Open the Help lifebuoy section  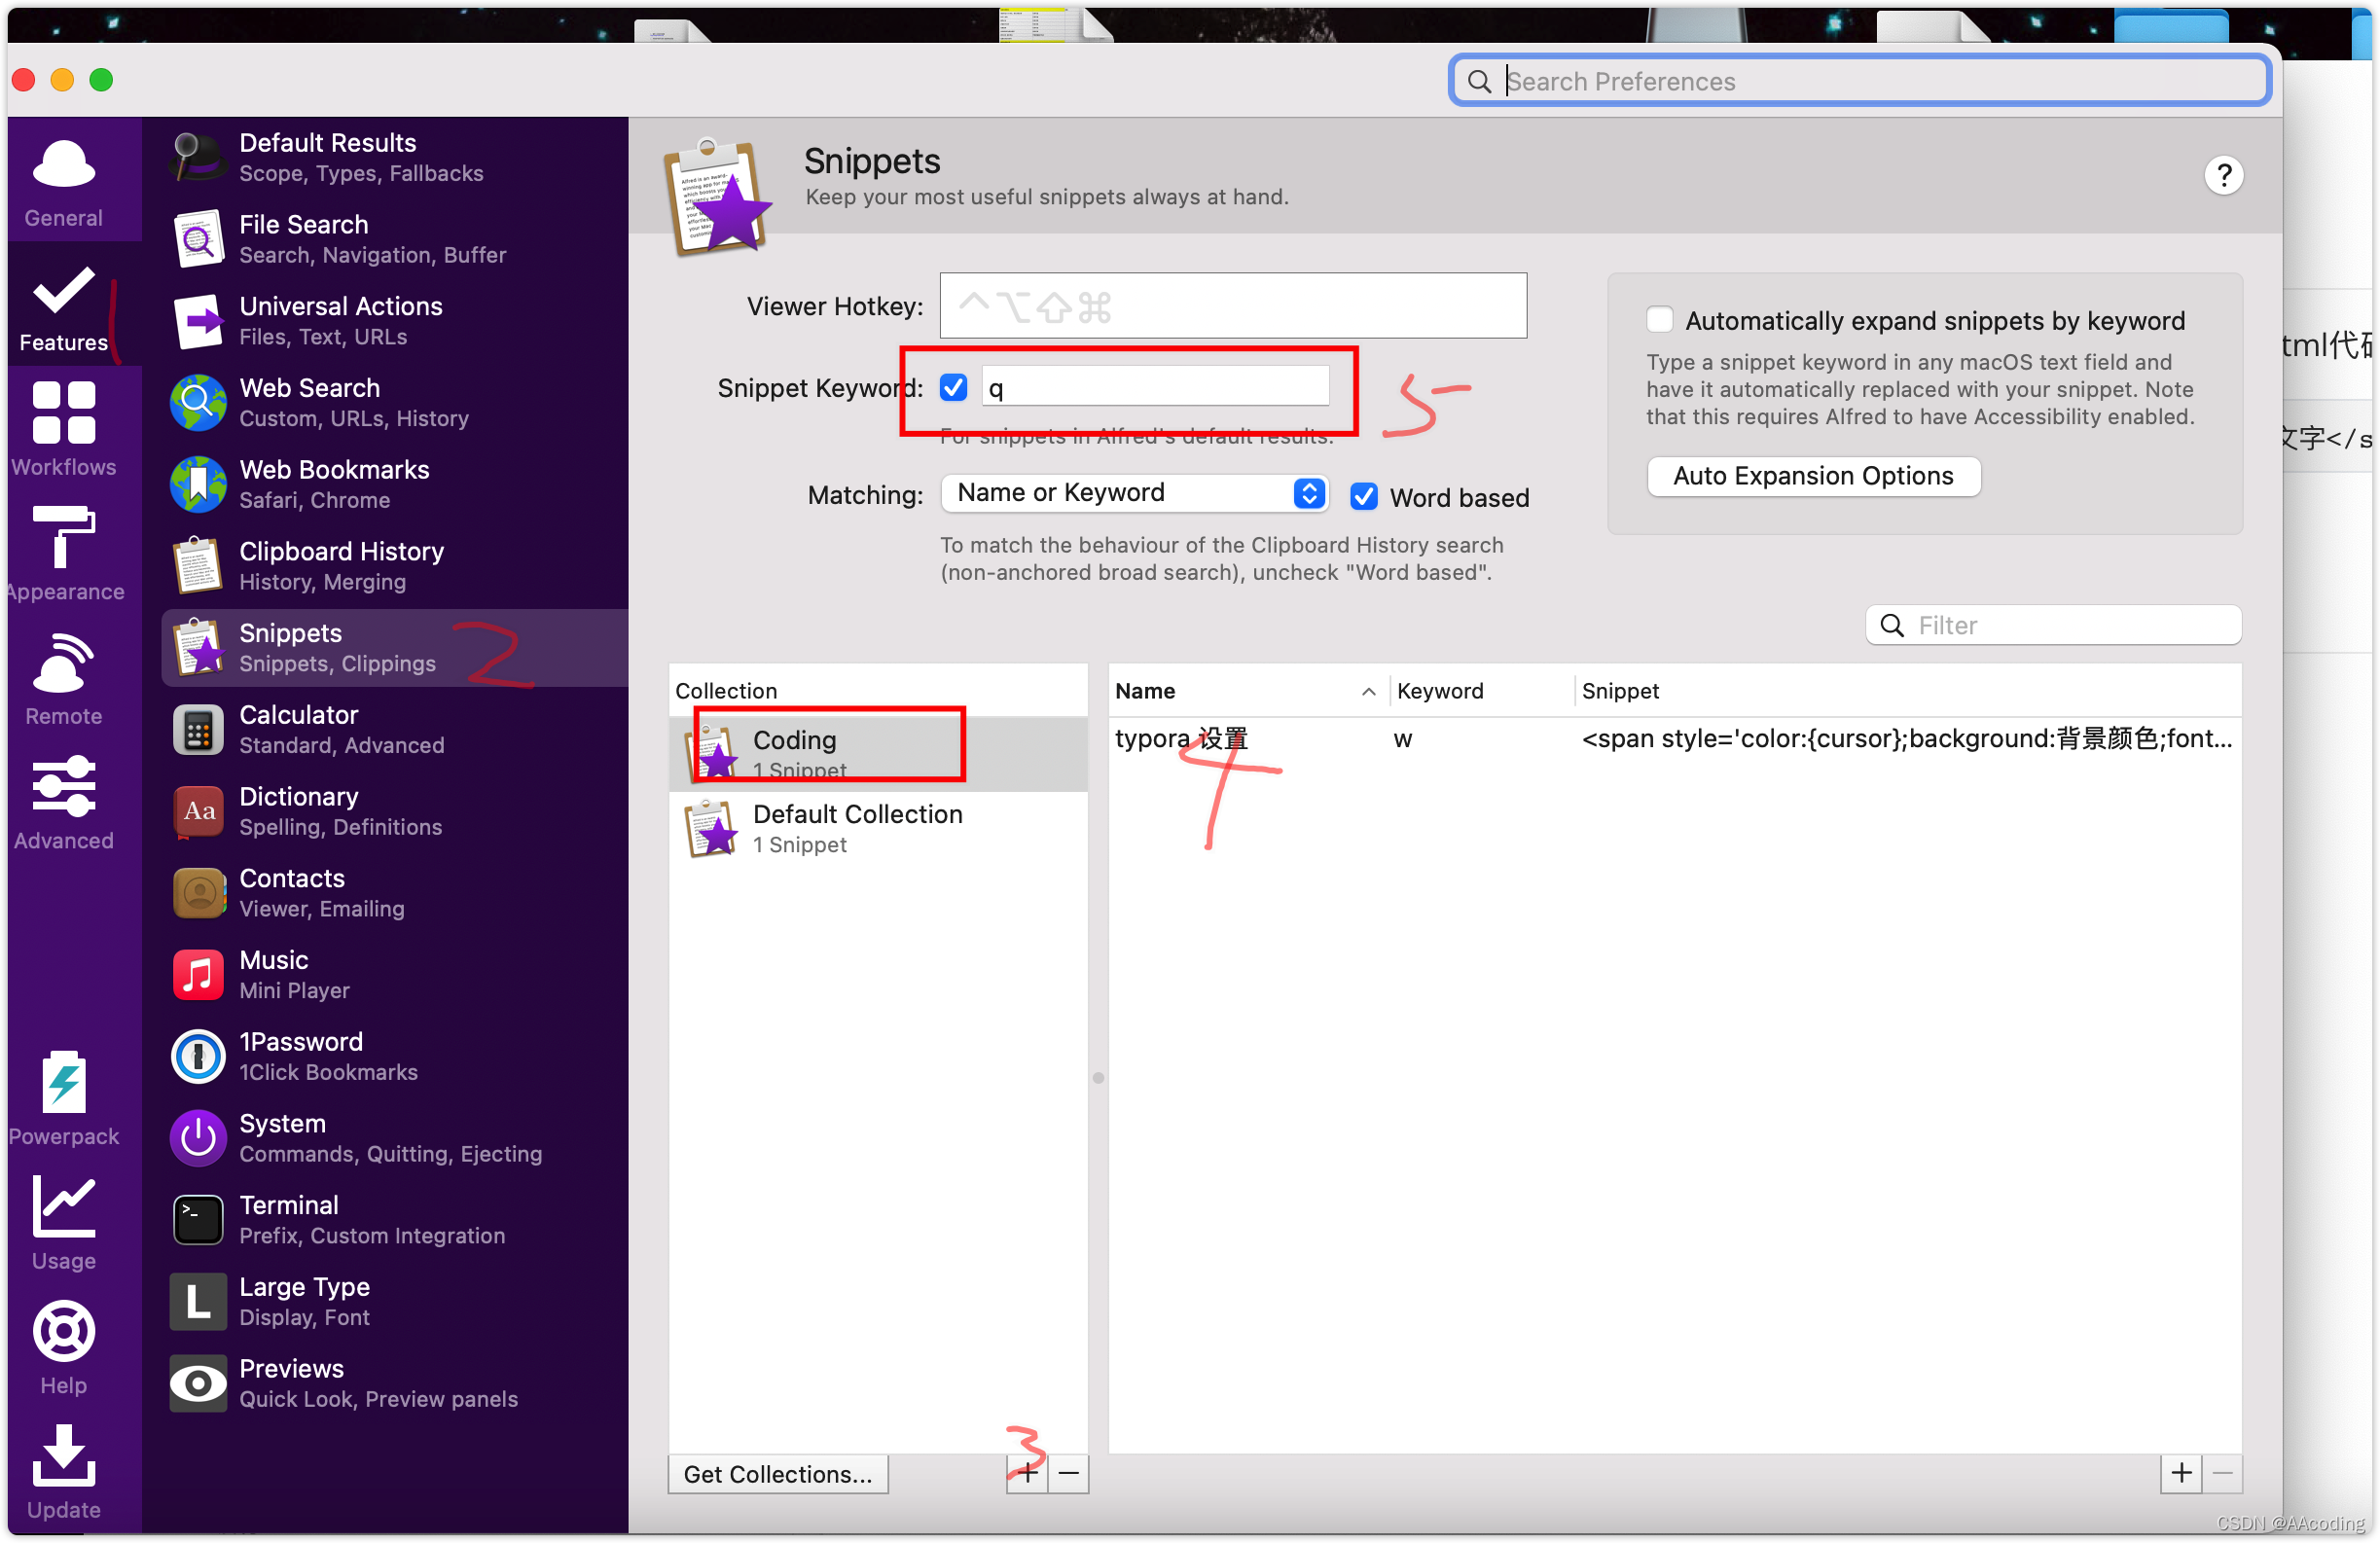pyautogui.click(x=63, y=1347)
